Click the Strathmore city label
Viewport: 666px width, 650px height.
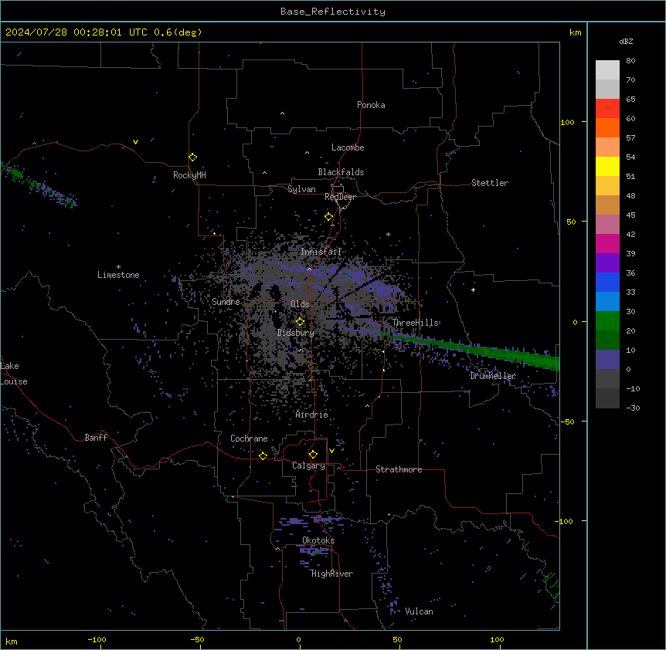tap(399, 469)
